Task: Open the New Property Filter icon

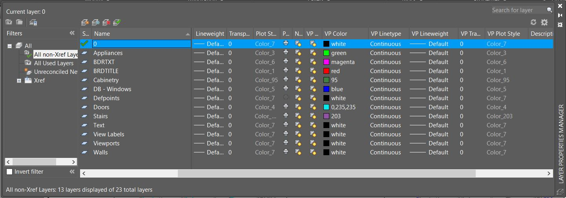Action: 9,22
